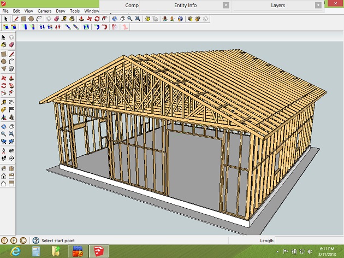Screen dimensions: 344x258
Task: Open the Draw menu
Action: 60,11
